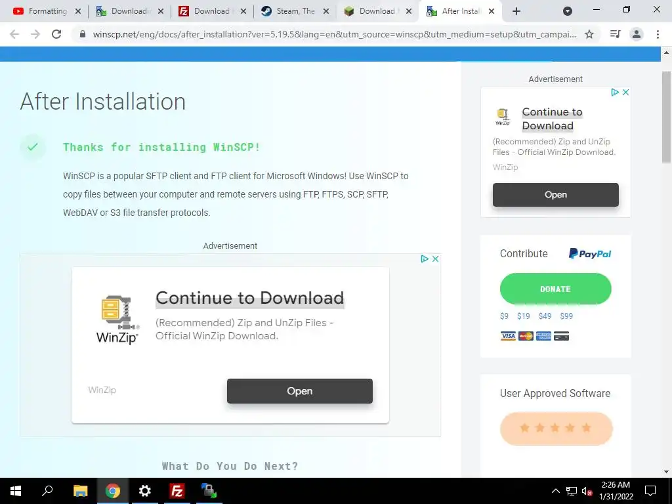Select the After Installation tab
The image size is (672, 504).
pos(455,11)
